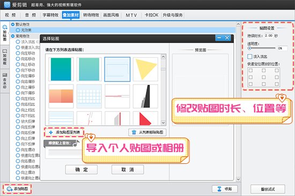Viewport: 295px width, 196px height.
Task: Check the center quick position box
Action: pyautogui.click(x=263, y=77)
